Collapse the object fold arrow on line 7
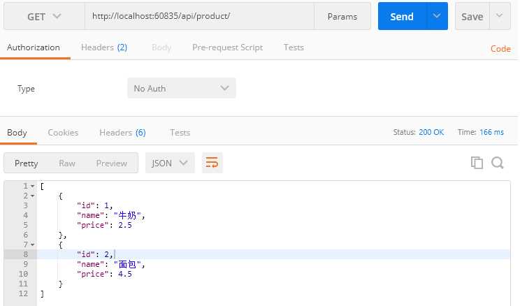Viewport: 520px width, 306px height. click(32, 245)
